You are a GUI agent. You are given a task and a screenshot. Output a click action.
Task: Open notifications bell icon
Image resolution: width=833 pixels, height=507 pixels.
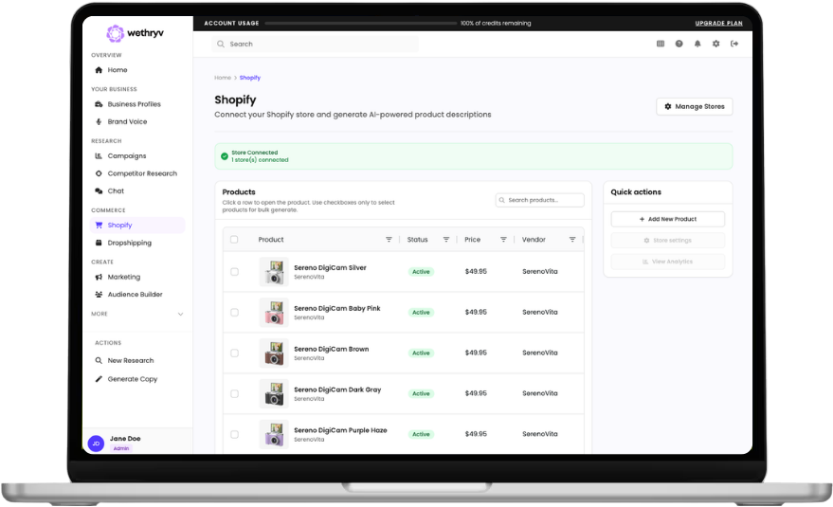tap(697, 44)
